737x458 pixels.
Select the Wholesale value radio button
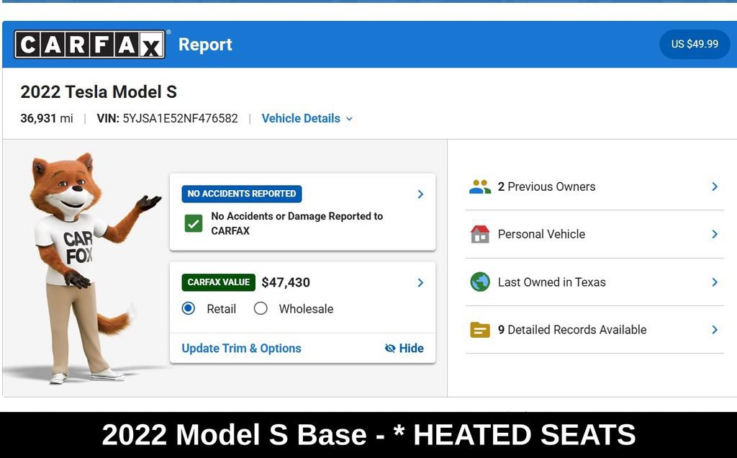tap(261, 308)
